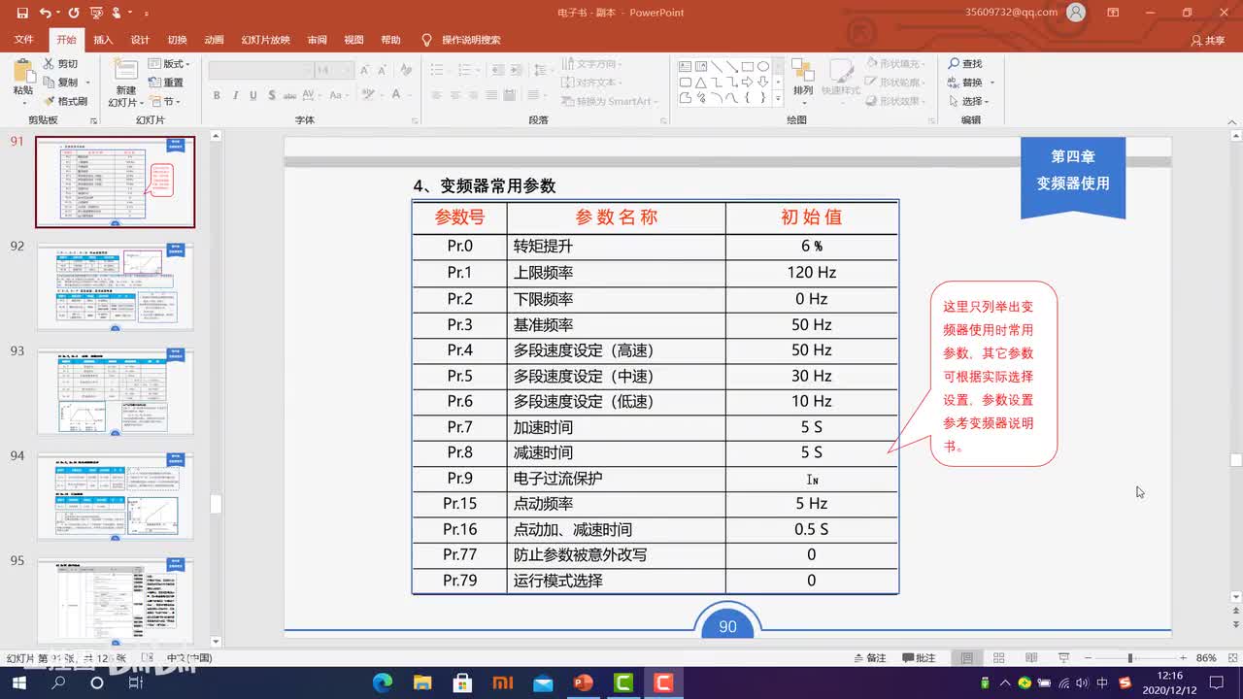The height and width of the screenshot is (699, 1243).
Task: Select the text box shape in gallery
Action: 686,66
